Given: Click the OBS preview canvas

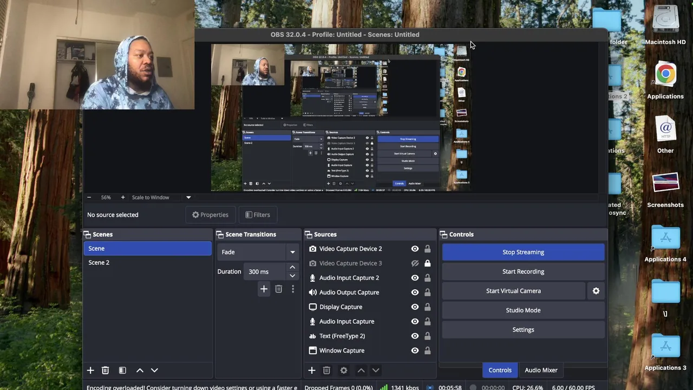Looking at the screenshot, I should 341,118.
